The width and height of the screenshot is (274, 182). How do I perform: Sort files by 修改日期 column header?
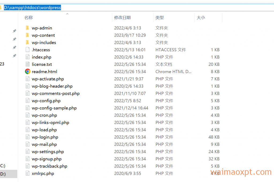click(123, 18)
